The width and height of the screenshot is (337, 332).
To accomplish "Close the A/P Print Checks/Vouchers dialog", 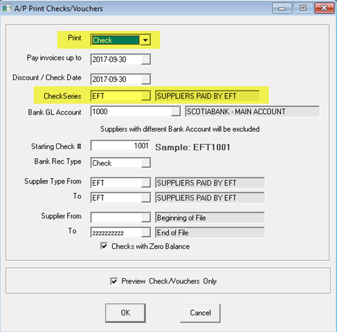I will pos(325,8).
